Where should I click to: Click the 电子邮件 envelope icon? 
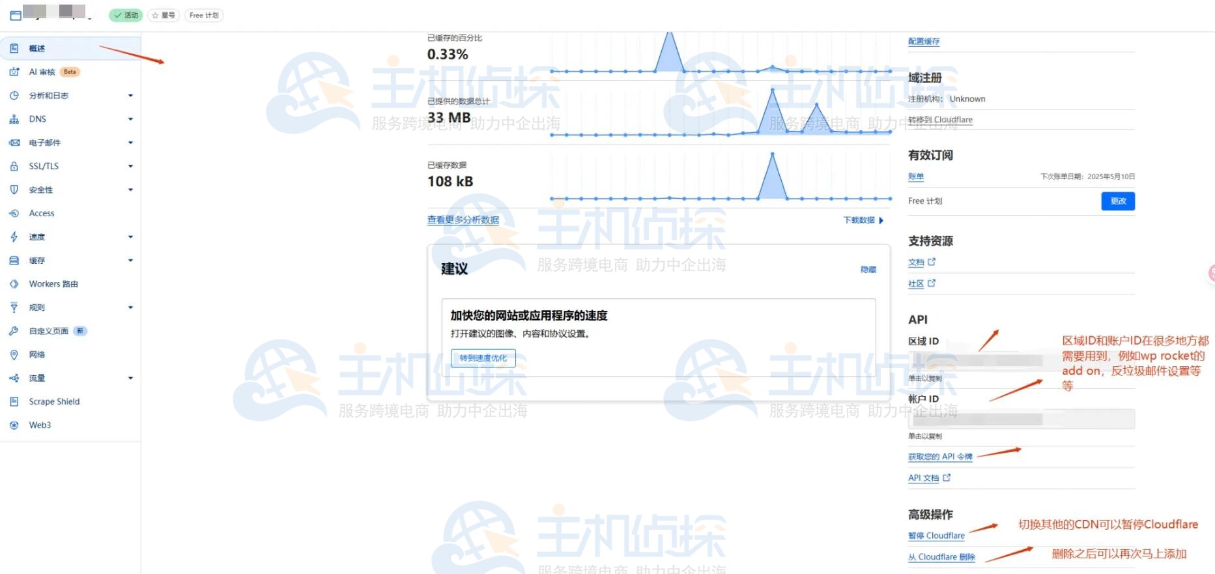[14, 143]
